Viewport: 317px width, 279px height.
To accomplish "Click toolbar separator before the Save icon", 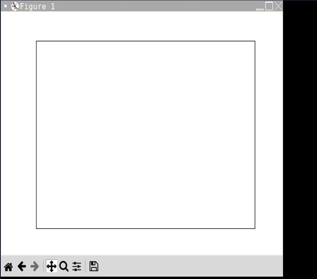I will (x=85, y=266).
